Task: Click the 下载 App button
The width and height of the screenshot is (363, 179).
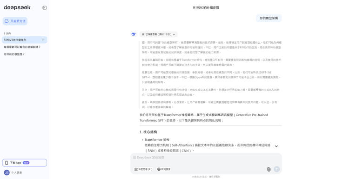Action: point(25,163)
